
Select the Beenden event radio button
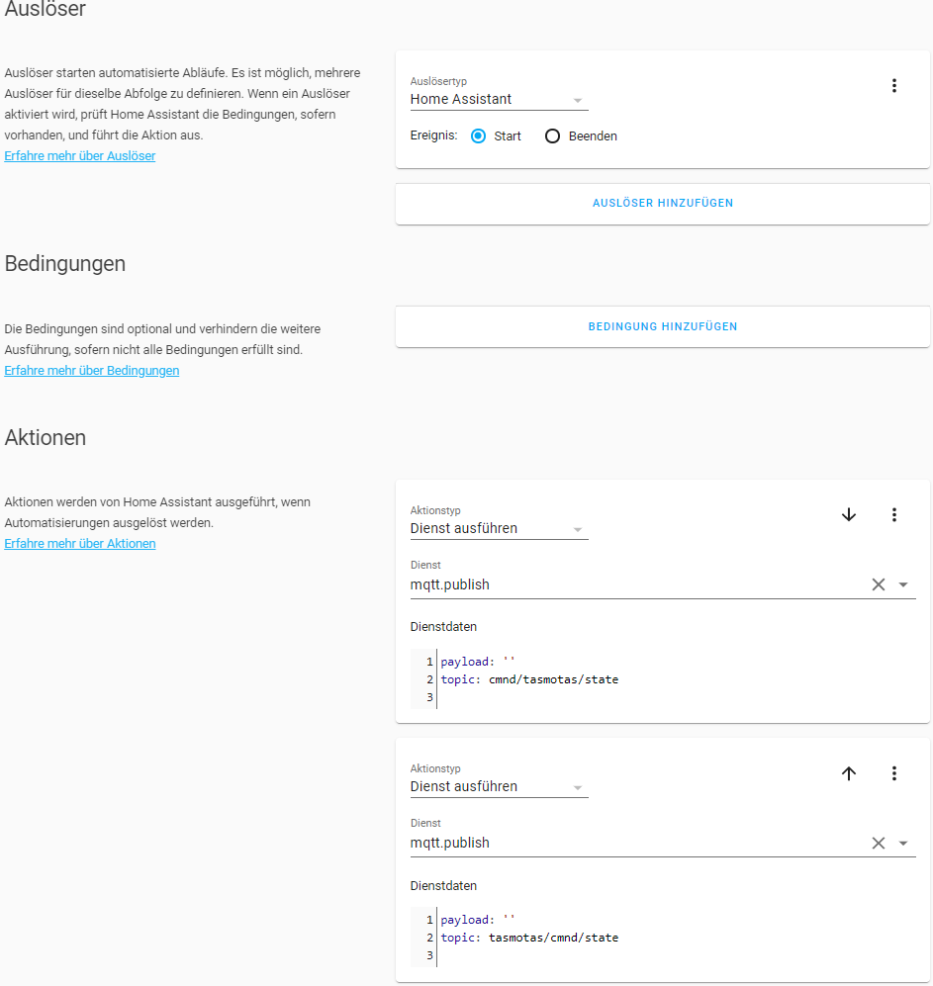click(553, 136)
